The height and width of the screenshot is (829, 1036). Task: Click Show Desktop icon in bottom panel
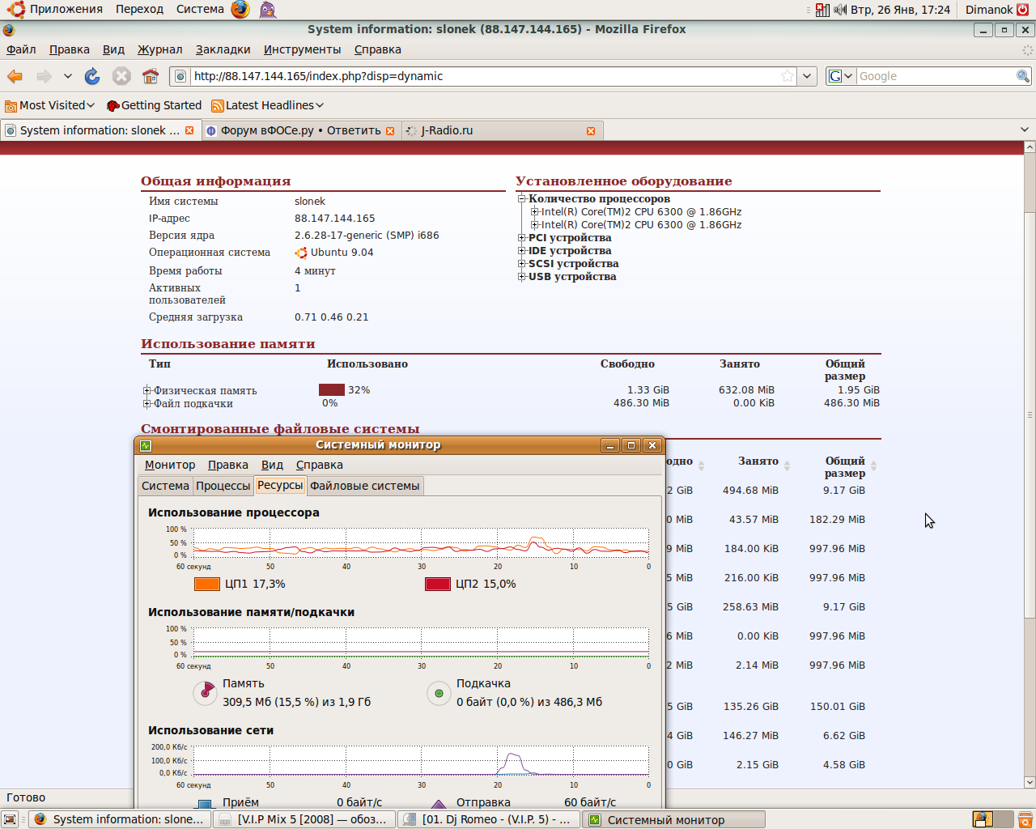tap(11, 819)
